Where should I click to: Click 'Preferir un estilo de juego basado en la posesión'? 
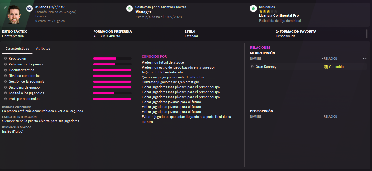pyautogui.click(x=178, y=67)
